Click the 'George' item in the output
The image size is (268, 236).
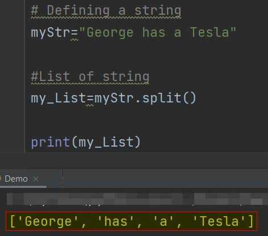48,221
